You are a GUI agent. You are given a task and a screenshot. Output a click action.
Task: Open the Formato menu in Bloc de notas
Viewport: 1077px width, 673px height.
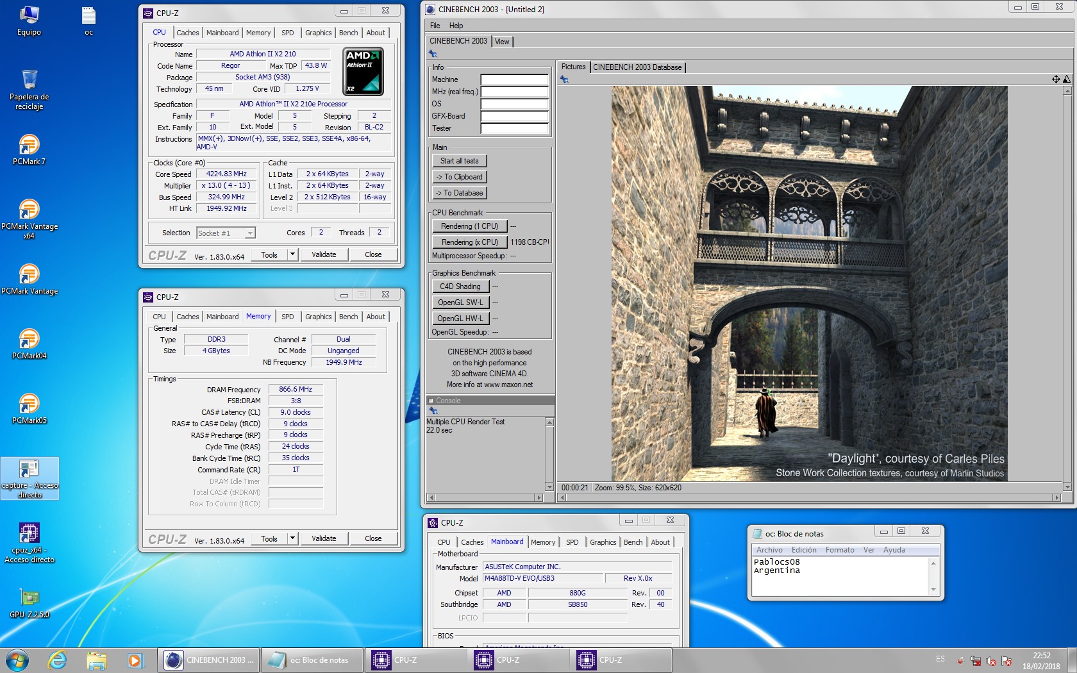[840, 550]
